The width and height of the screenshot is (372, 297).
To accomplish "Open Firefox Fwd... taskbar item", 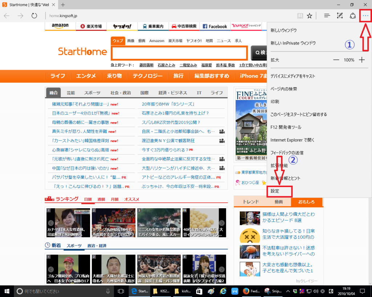I will pyautogui.click(x=251, y=291).
